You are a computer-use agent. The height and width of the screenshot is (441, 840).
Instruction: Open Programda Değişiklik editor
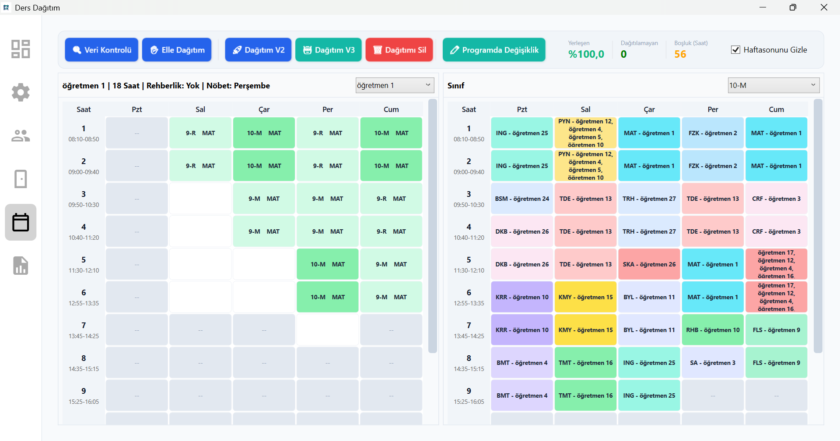(494, 50)
